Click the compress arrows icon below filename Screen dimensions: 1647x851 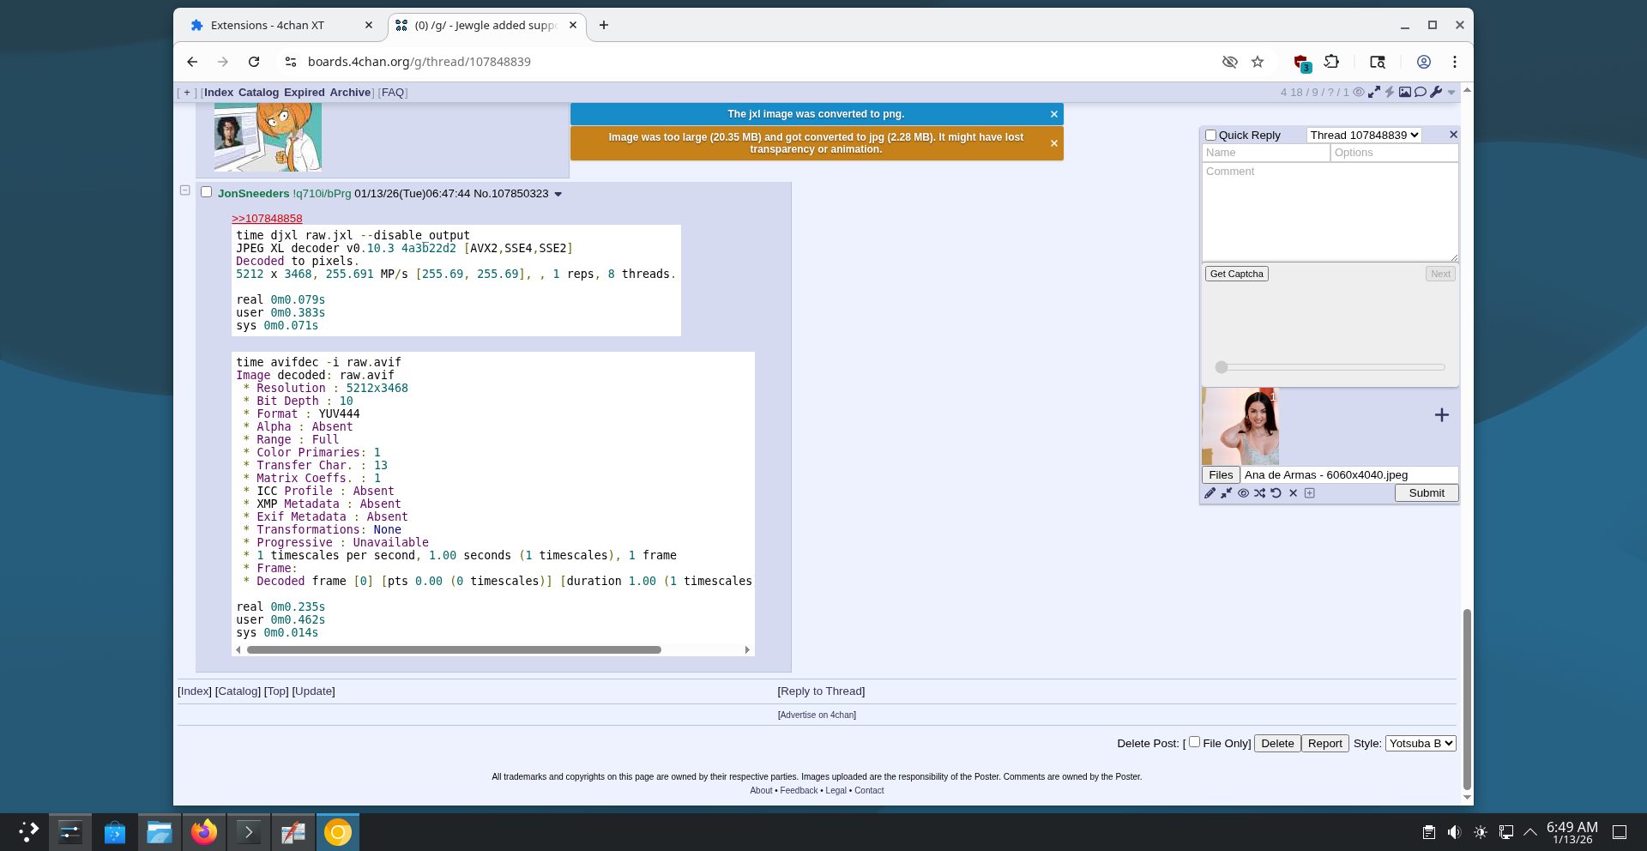[1227, 493]
